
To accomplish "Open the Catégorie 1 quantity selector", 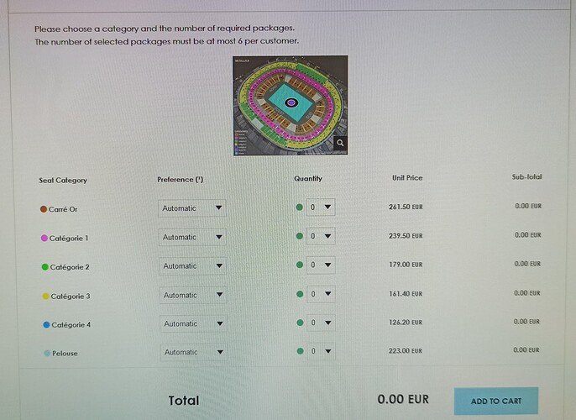I will tap(321, 236).
